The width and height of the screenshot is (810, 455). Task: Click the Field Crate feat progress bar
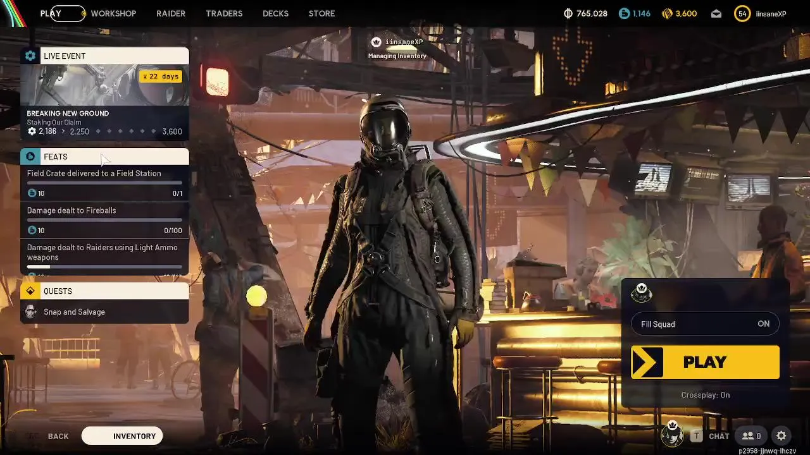point(104,183)
